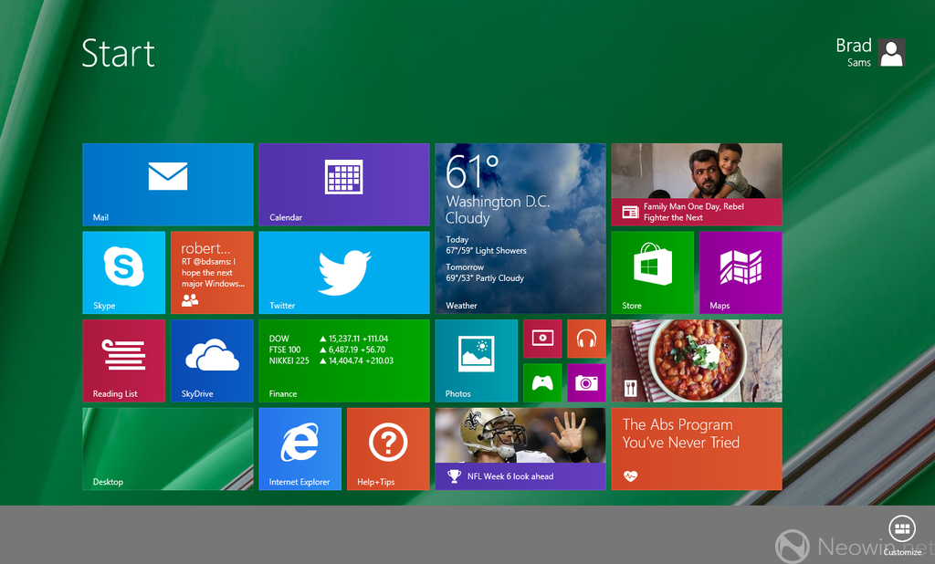This screenshot has height=564, width=935.
Task: Open the Calendar tile
Action: point(343,183)
